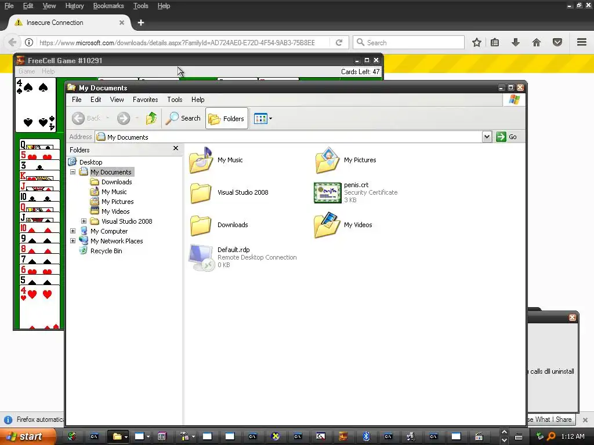Open Favorites menu in My Documents window
Image resolution: width=594 pixels, height=445 pixels.
[x=145, y=100]
